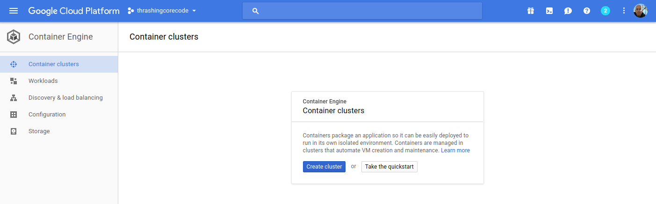The height and width of the screenshot is (204, 656).
Task: Click the Take the quickstart button
Action: click(389, 167)
